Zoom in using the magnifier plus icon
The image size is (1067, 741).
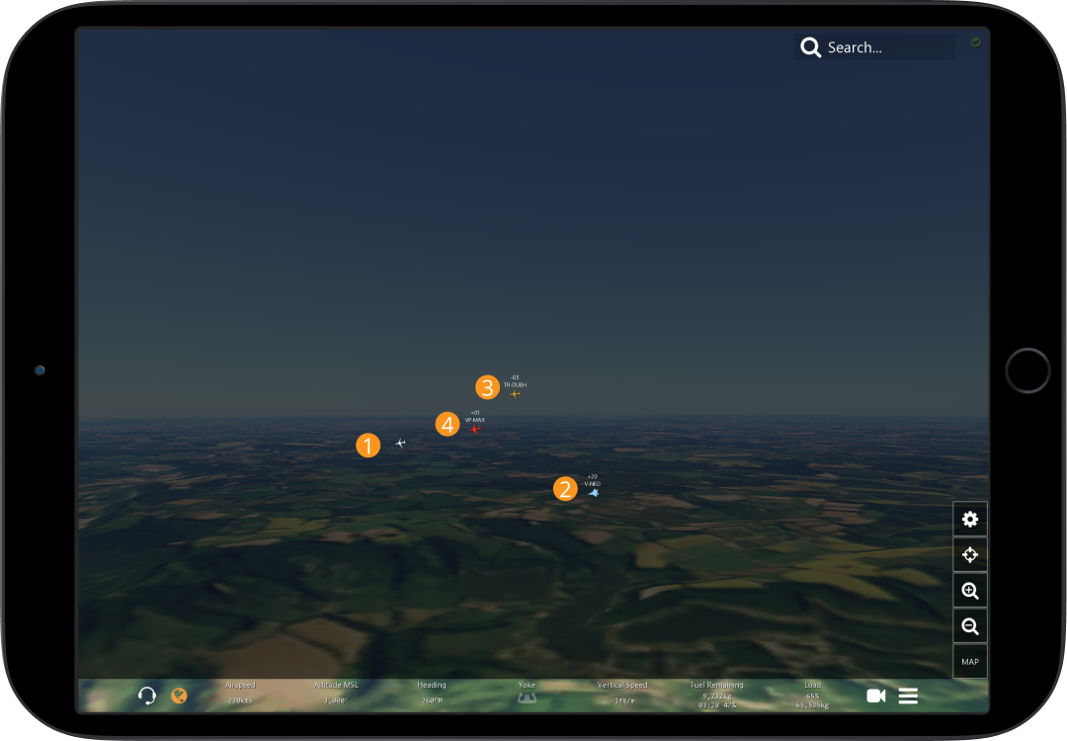click(969, 590)
